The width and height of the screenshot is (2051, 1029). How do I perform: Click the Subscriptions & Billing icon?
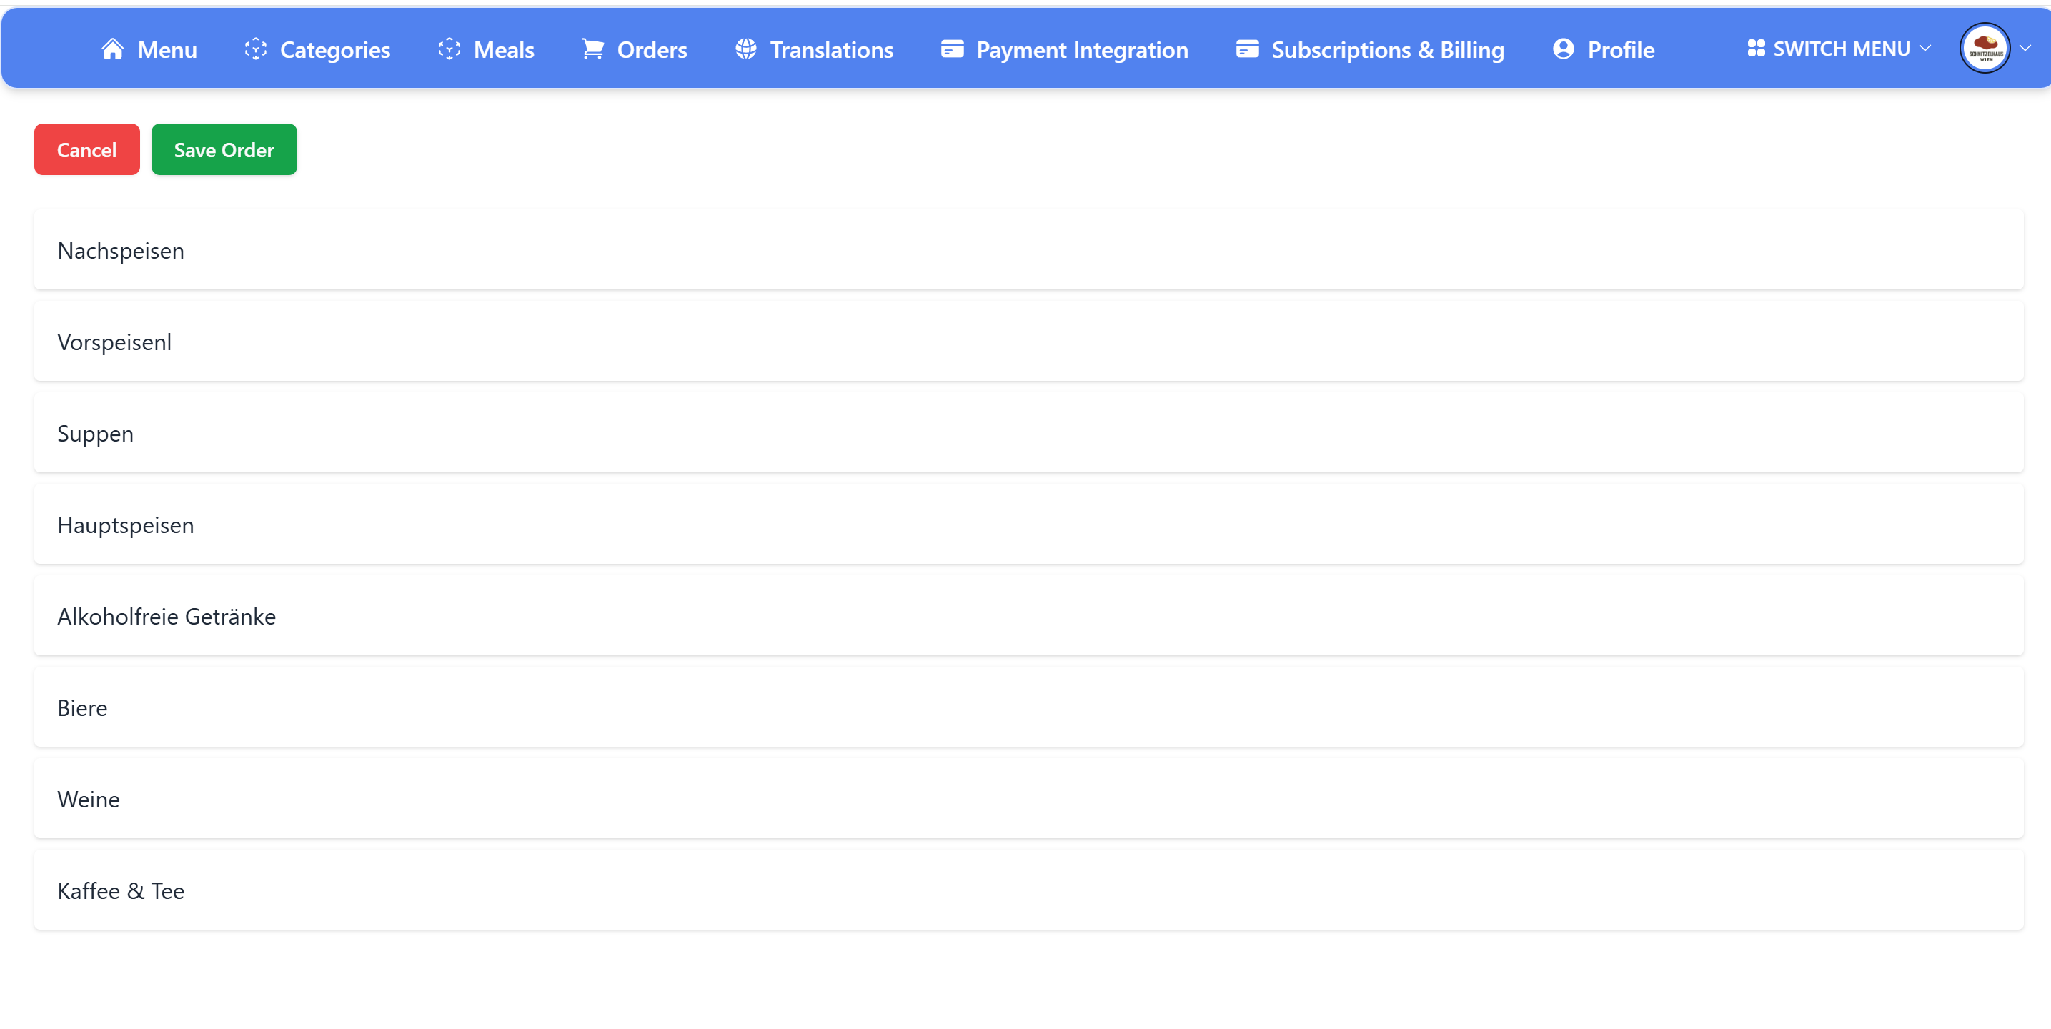[1247, 48]
